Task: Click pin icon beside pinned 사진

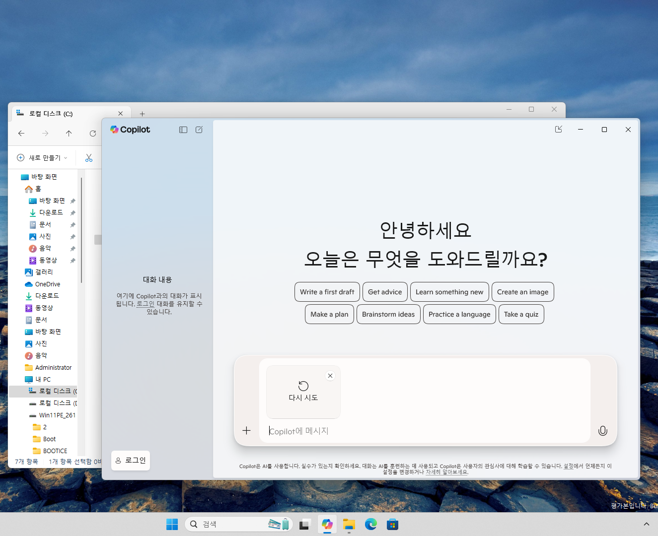Action: point(73,237)
